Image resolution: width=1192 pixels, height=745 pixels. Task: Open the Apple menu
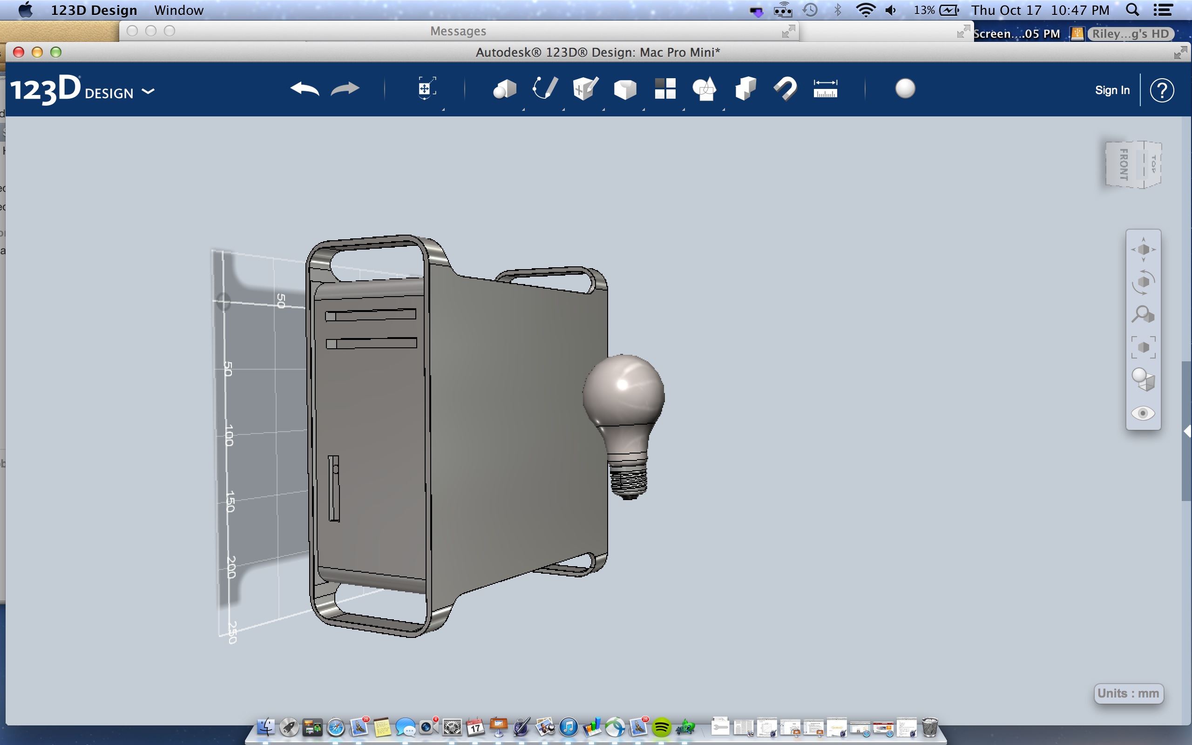pos(26,10)
